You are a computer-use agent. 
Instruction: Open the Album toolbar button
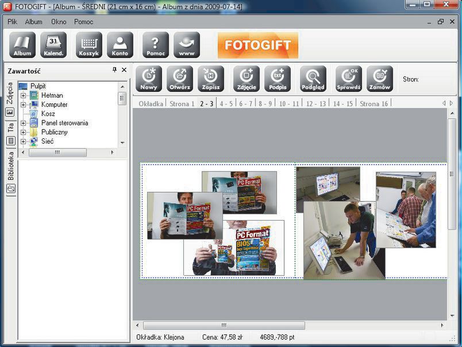(22, 45)
